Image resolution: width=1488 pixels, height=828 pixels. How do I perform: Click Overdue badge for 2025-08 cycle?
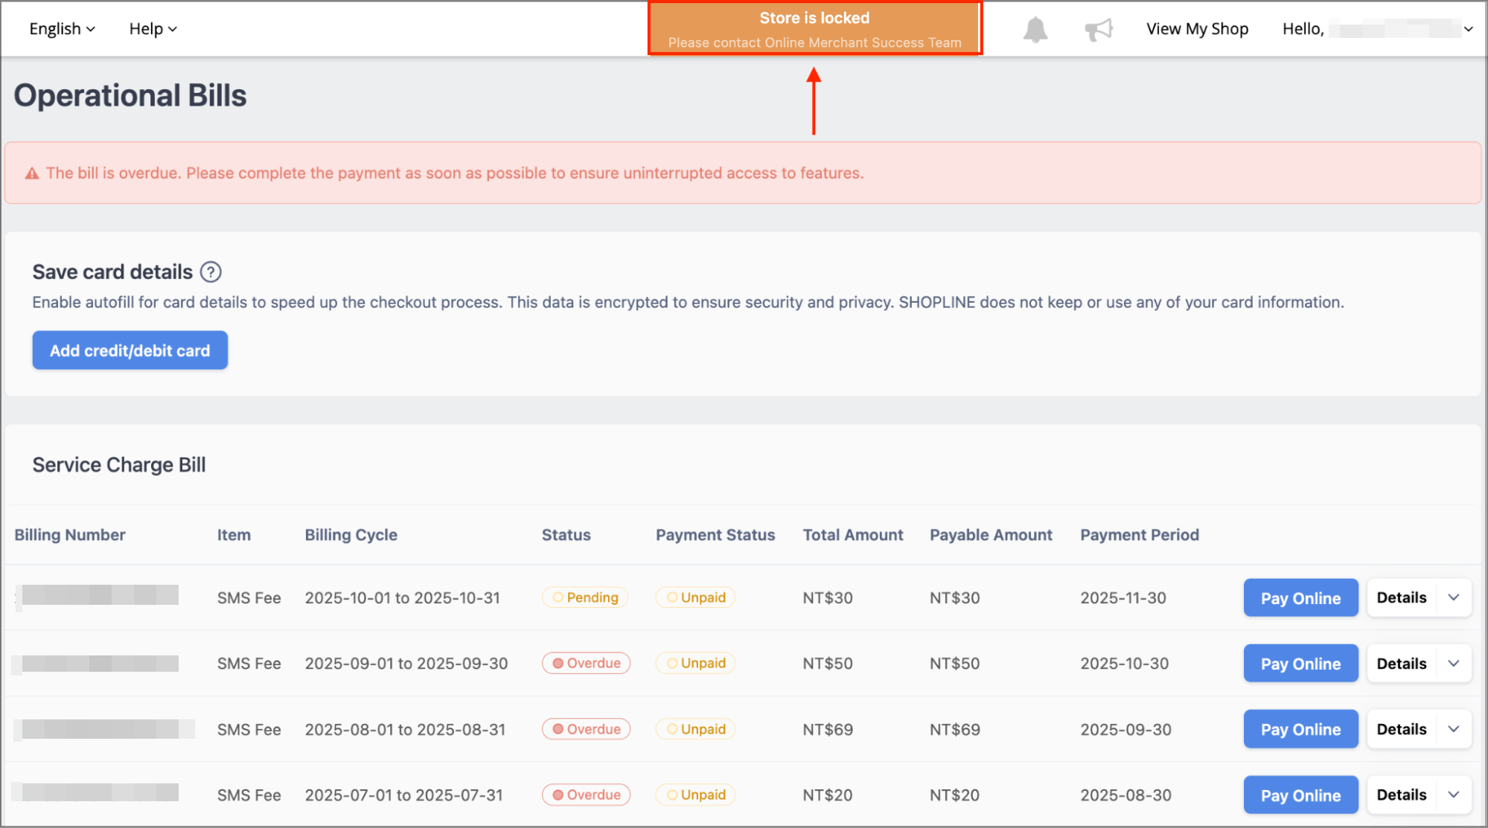(587, 729)
